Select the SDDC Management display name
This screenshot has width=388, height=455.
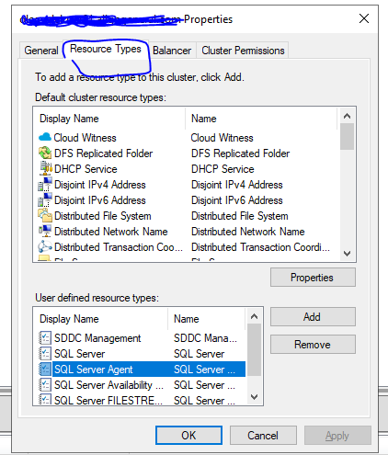(x=97, y=338)
